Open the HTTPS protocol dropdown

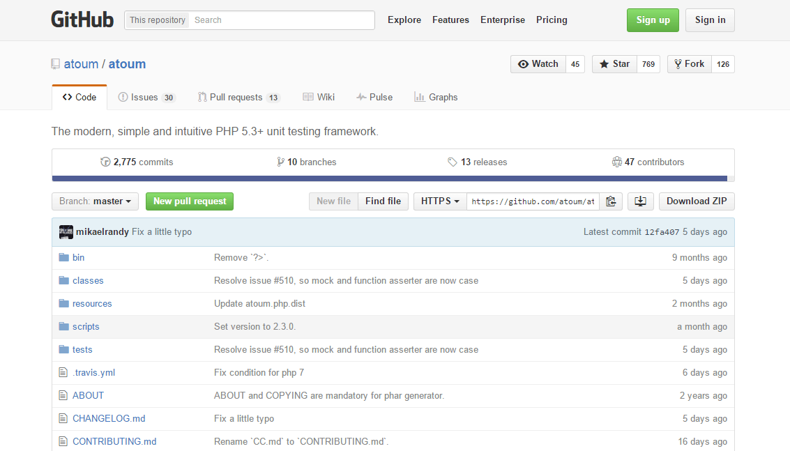pos(440,201)
